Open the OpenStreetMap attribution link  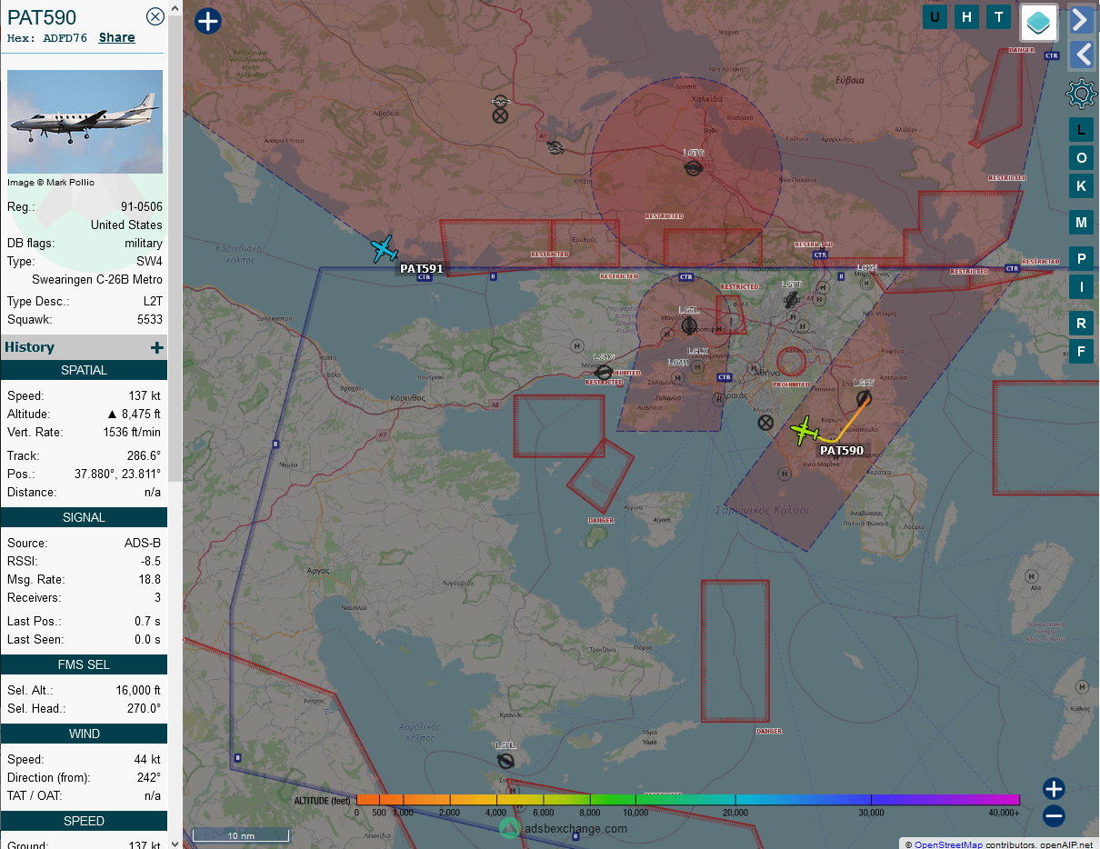948,844
